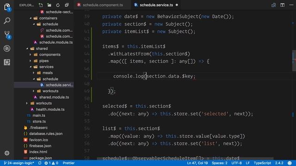
Task: Open Manage gear icon in activity bar
Action: click(7, 153)
